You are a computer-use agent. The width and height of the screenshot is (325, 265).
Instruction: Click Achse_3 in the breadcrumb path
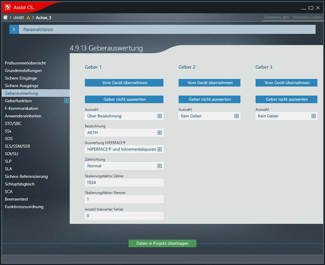point(43,17)
